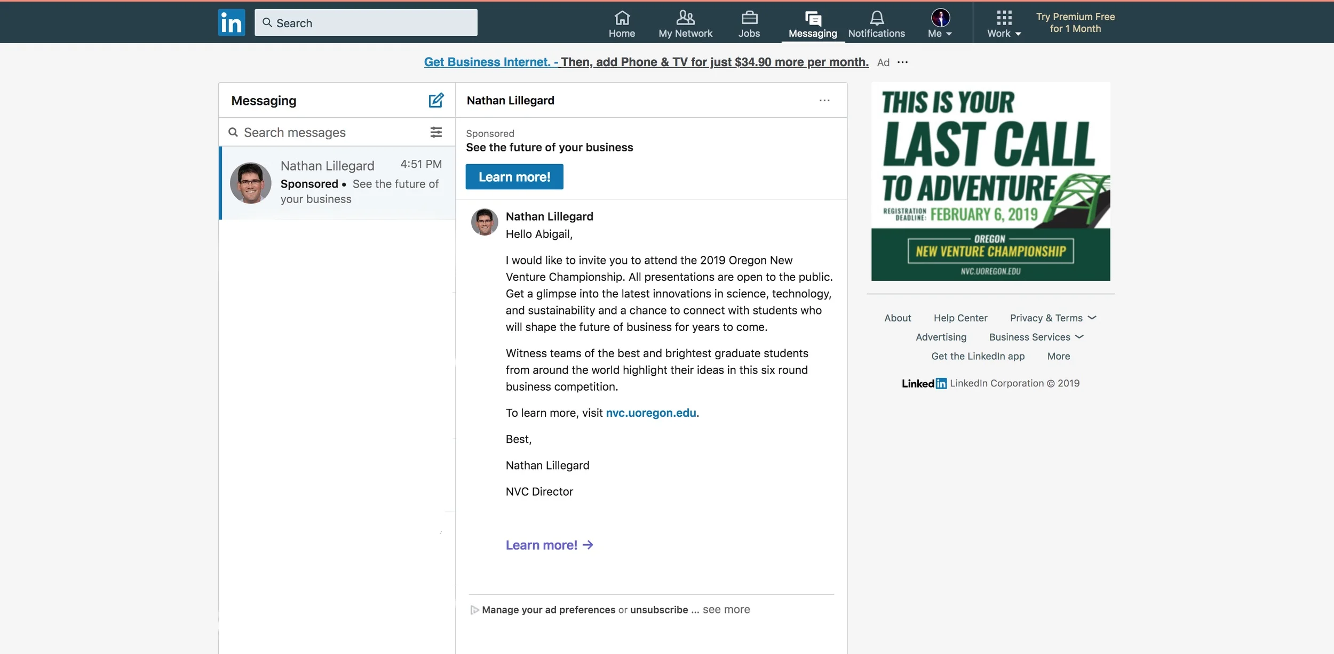Open ad options ellipsis beside Ad label
Image resolution: width=1334 pixels, height=654 pixels.
click(903, 62)
